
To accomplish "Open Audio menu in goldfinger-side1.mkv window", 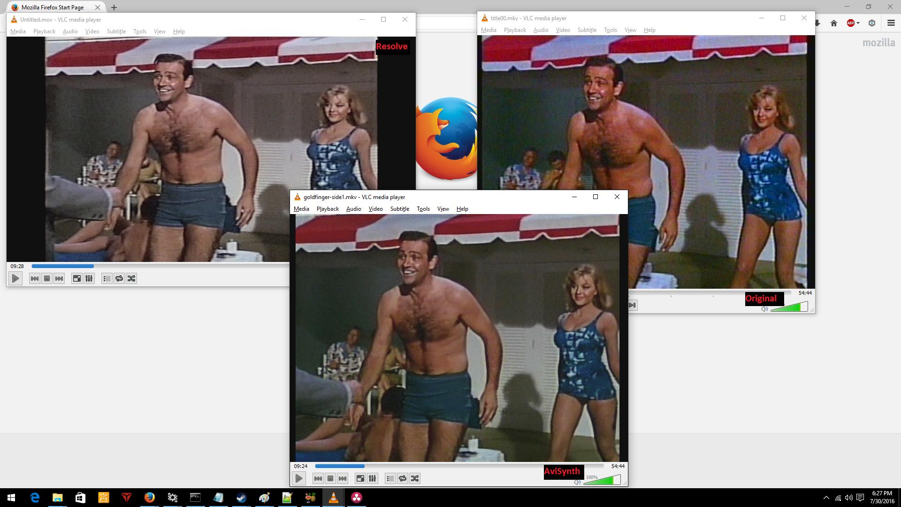I will (353, 209).
